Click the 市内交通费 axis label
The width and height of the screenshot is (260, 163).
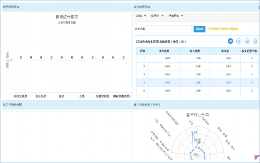tap(20, 96)
